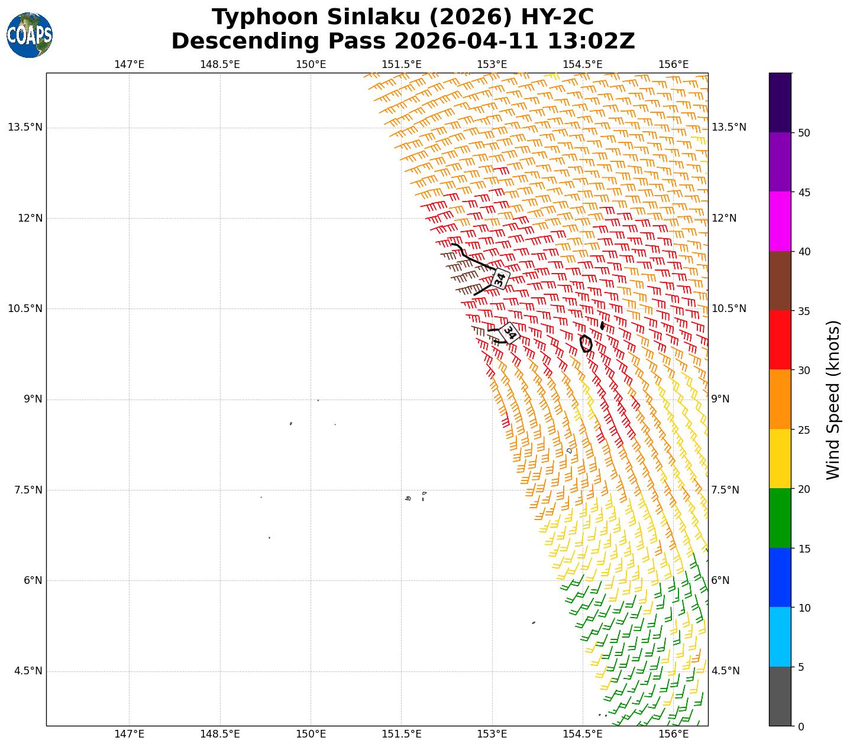Click the 9°N label on the left axis
Image resolution: width=850 pixels, height=747 pixels.
click(x=33, y=399)
